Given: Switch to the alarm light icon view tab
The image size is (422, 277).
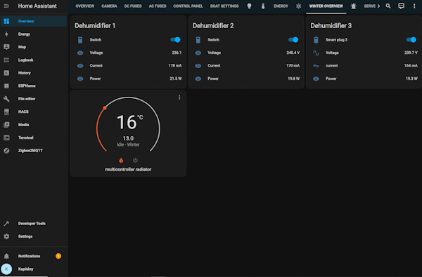Looking at the screenshot, I should click(x=354, y=6).
